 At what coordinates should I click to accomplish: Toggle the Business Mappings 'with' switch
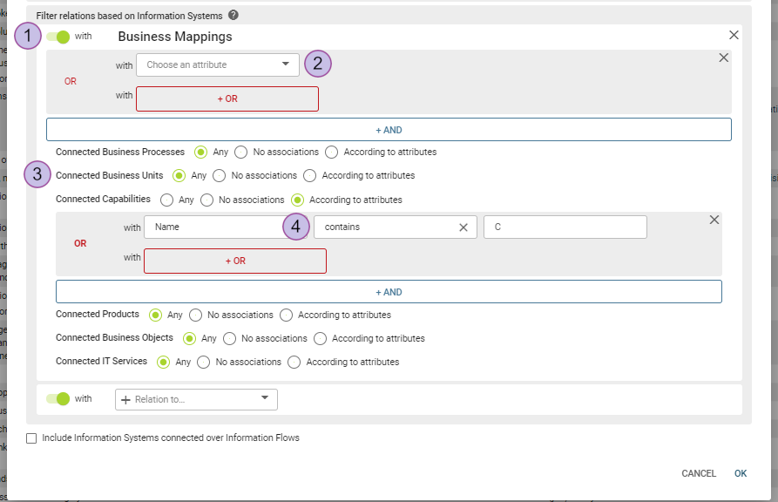pos(58,37)
